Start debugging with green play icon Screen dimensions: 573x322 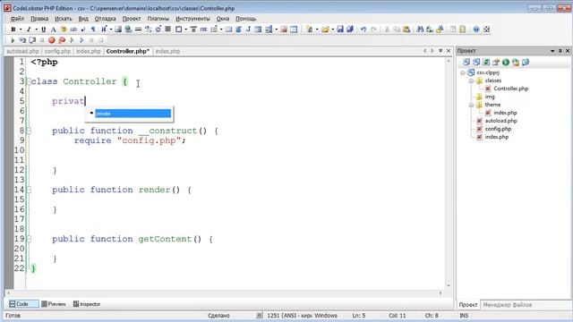(x=13, y=40)
